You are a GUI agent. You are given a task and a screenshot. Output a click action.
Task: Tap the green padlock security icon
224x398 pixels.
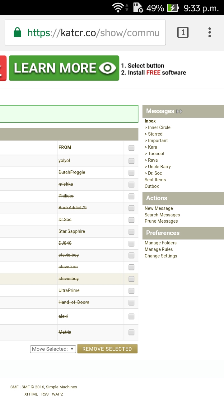[17, 32]
